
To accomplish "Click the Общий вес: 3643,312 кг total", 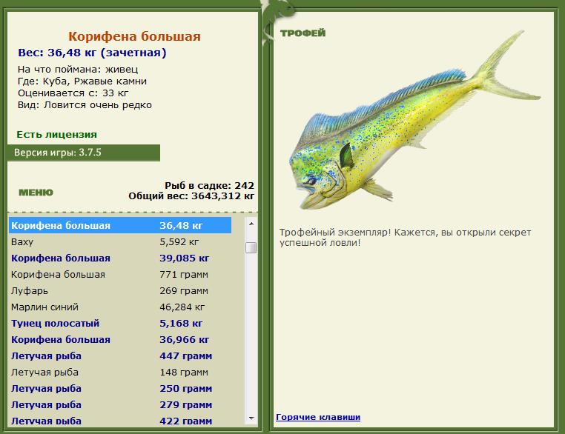I will [x=191, y=196].
